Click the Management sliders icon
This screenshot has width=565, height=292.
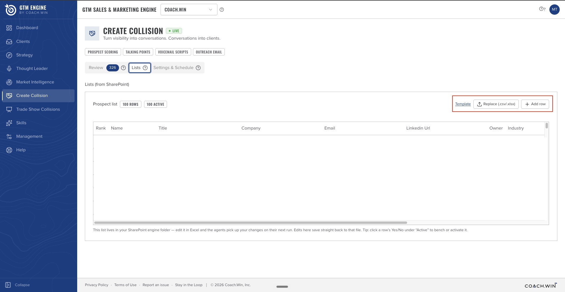point(9,137)
